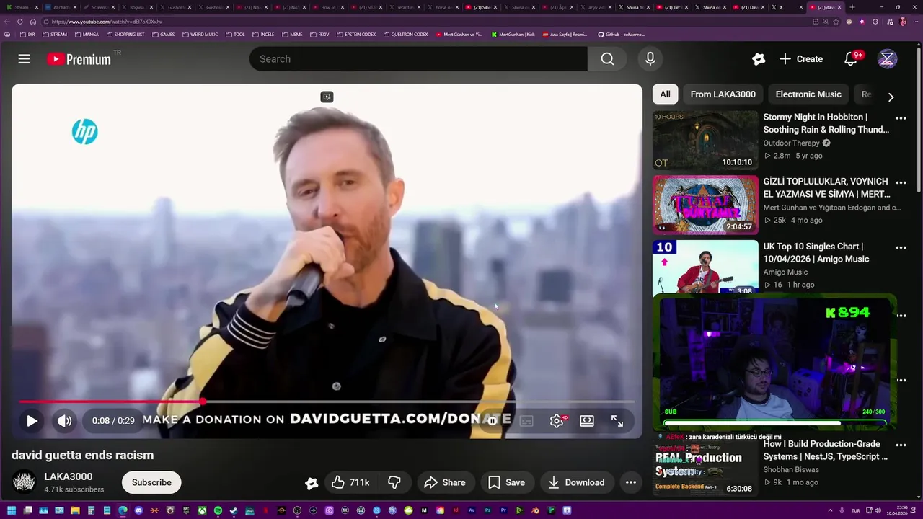Viewport: 923px width, 519px height.
Task: Open Stormy Night in Hobbiton thumbnail
Action: [705, 140]
